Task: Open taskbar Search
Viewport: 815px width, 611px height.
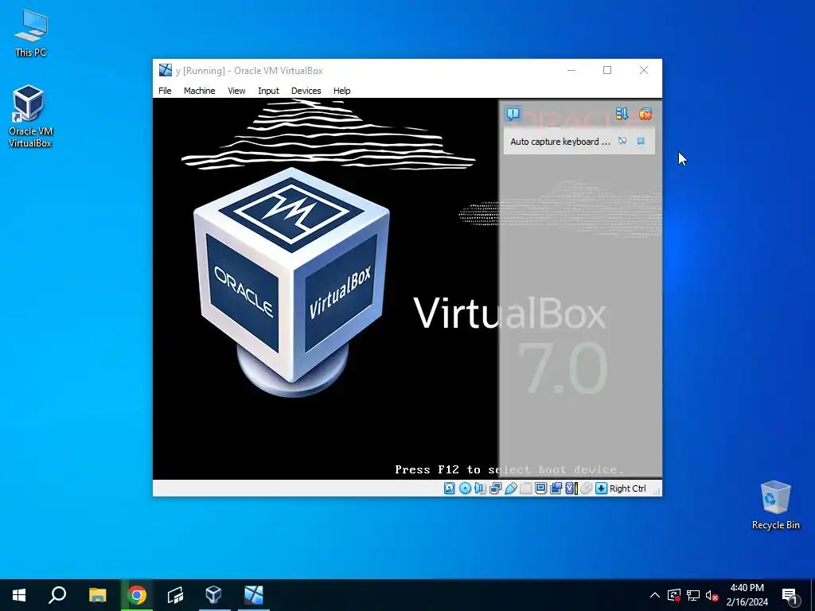Action: (57, 595)
